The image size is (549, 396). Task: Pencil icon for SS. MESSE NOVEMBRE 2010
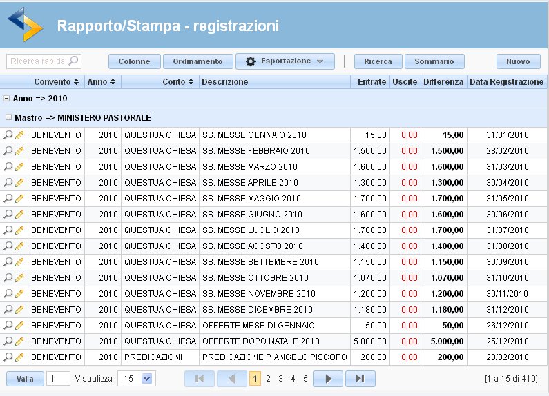pos(19,293)
